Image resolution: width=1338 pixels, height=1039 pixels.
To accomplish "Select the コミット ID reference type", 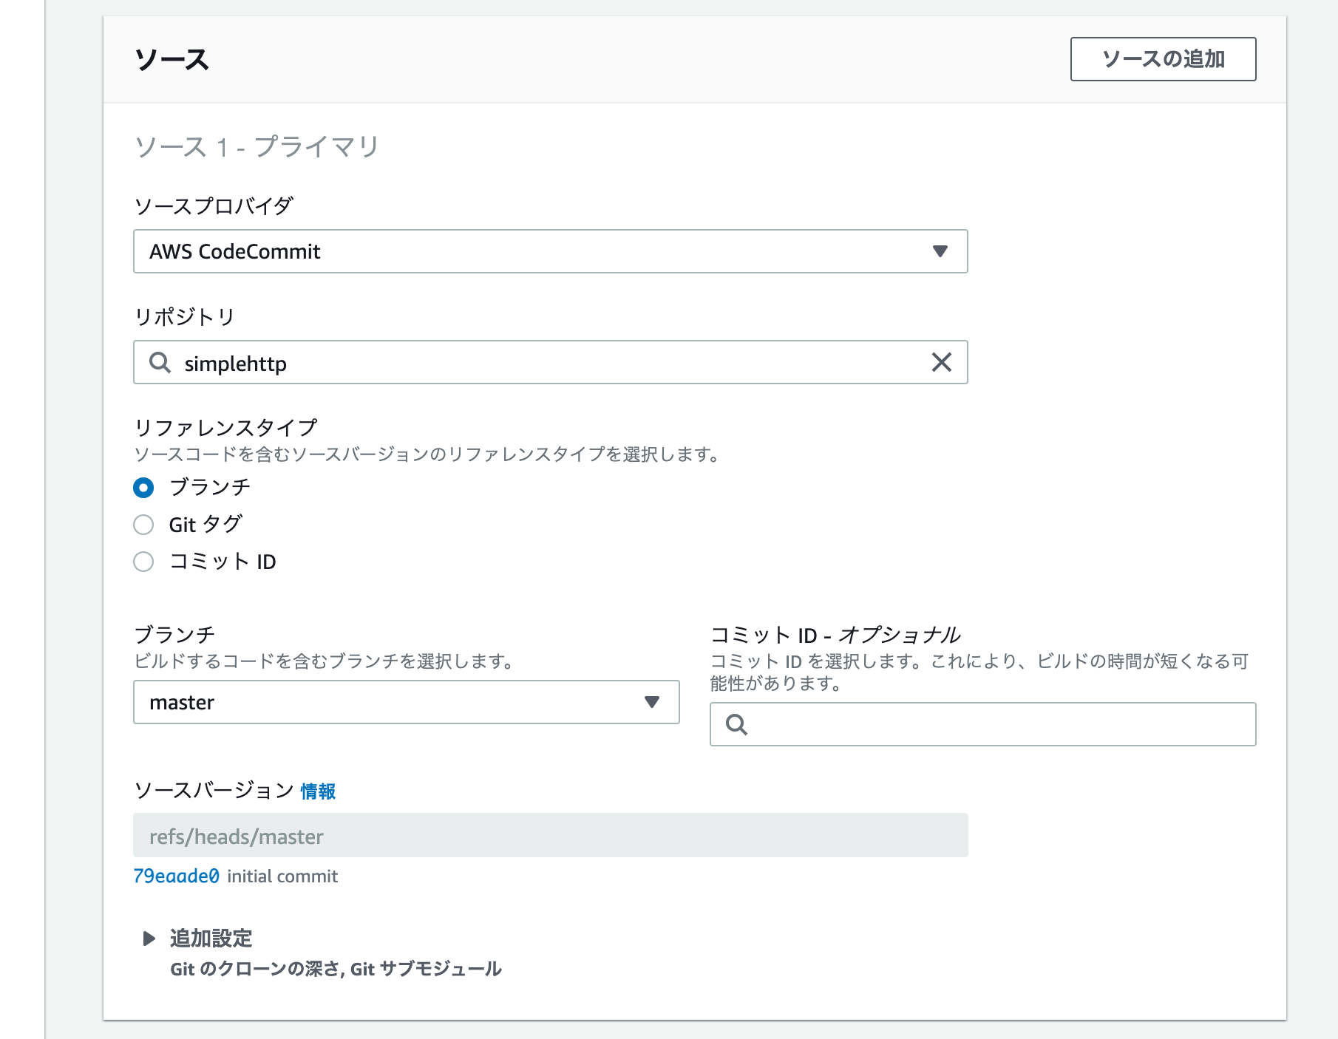I will coord(143,562).
